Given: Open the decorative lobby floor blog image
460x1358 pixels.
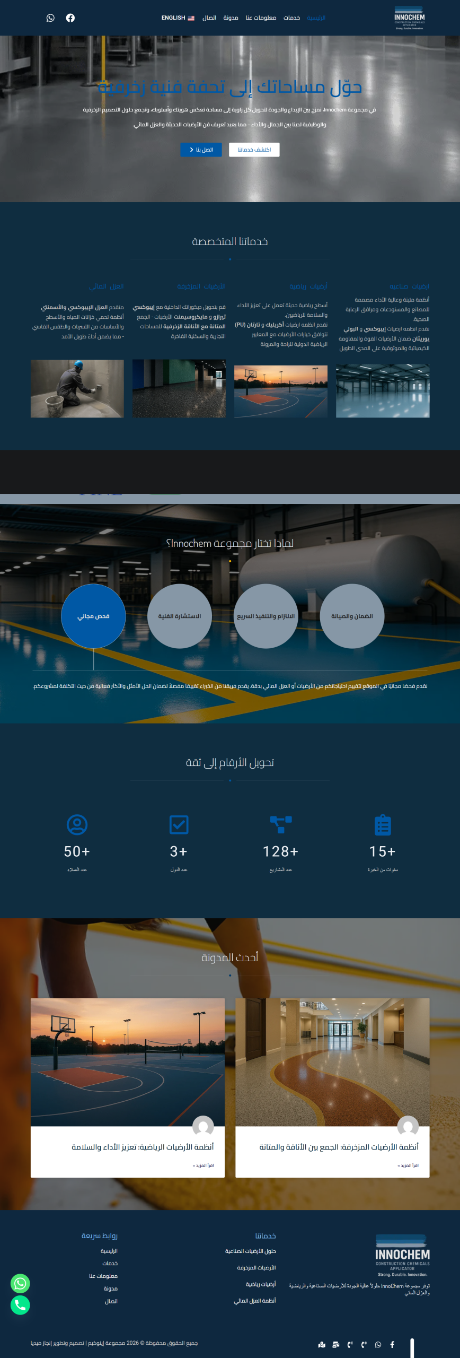Looking at the screenshot, I should click(x=332, y=1062).
